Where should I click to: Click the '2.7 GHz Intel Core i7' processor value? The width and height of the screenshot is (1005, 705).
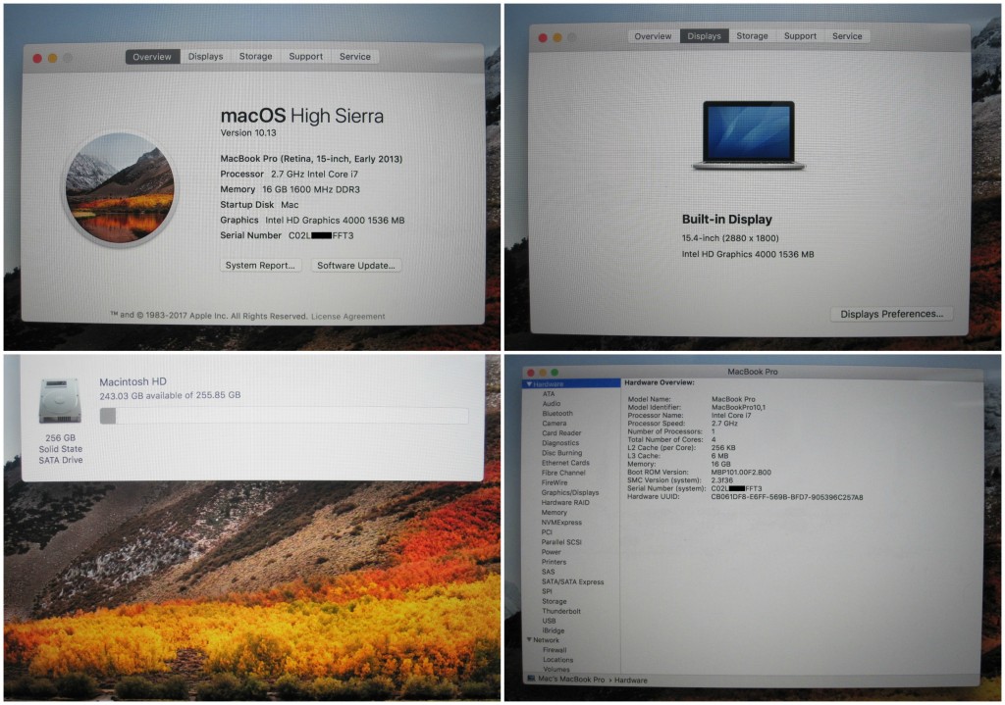(314, 175)
